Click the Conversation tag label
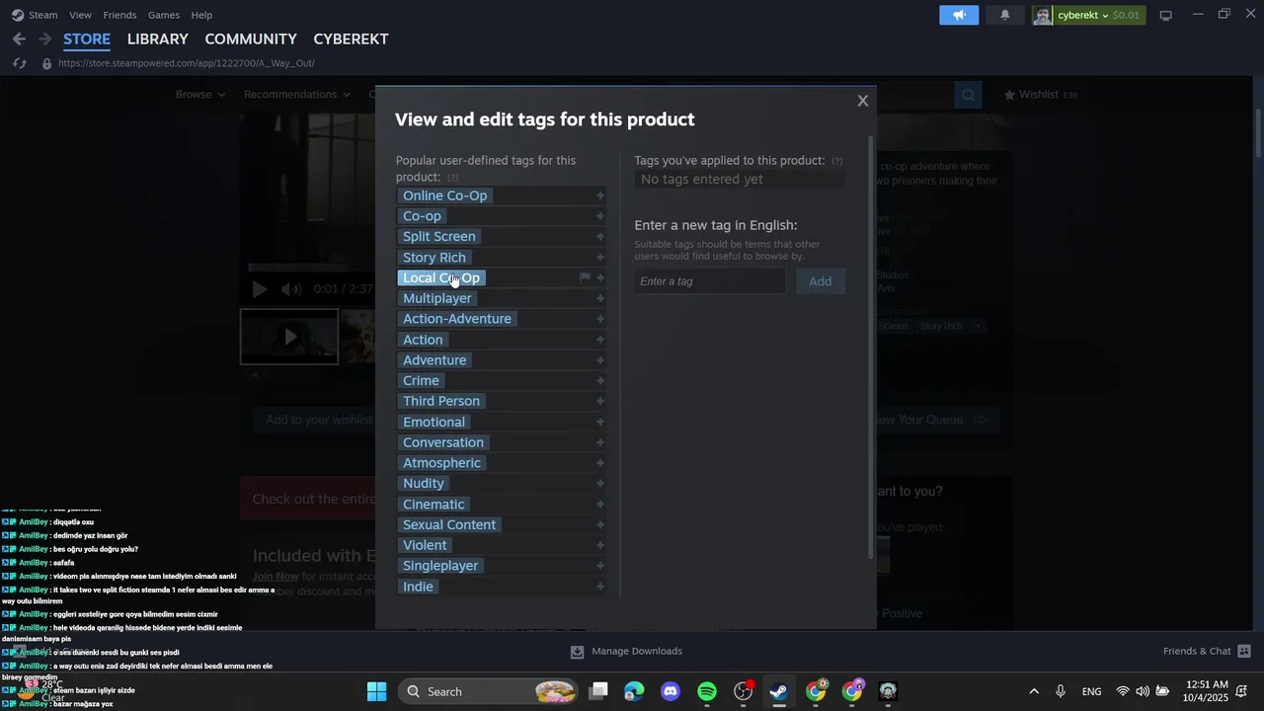The image size is (1264, 711). click(443, 442)
